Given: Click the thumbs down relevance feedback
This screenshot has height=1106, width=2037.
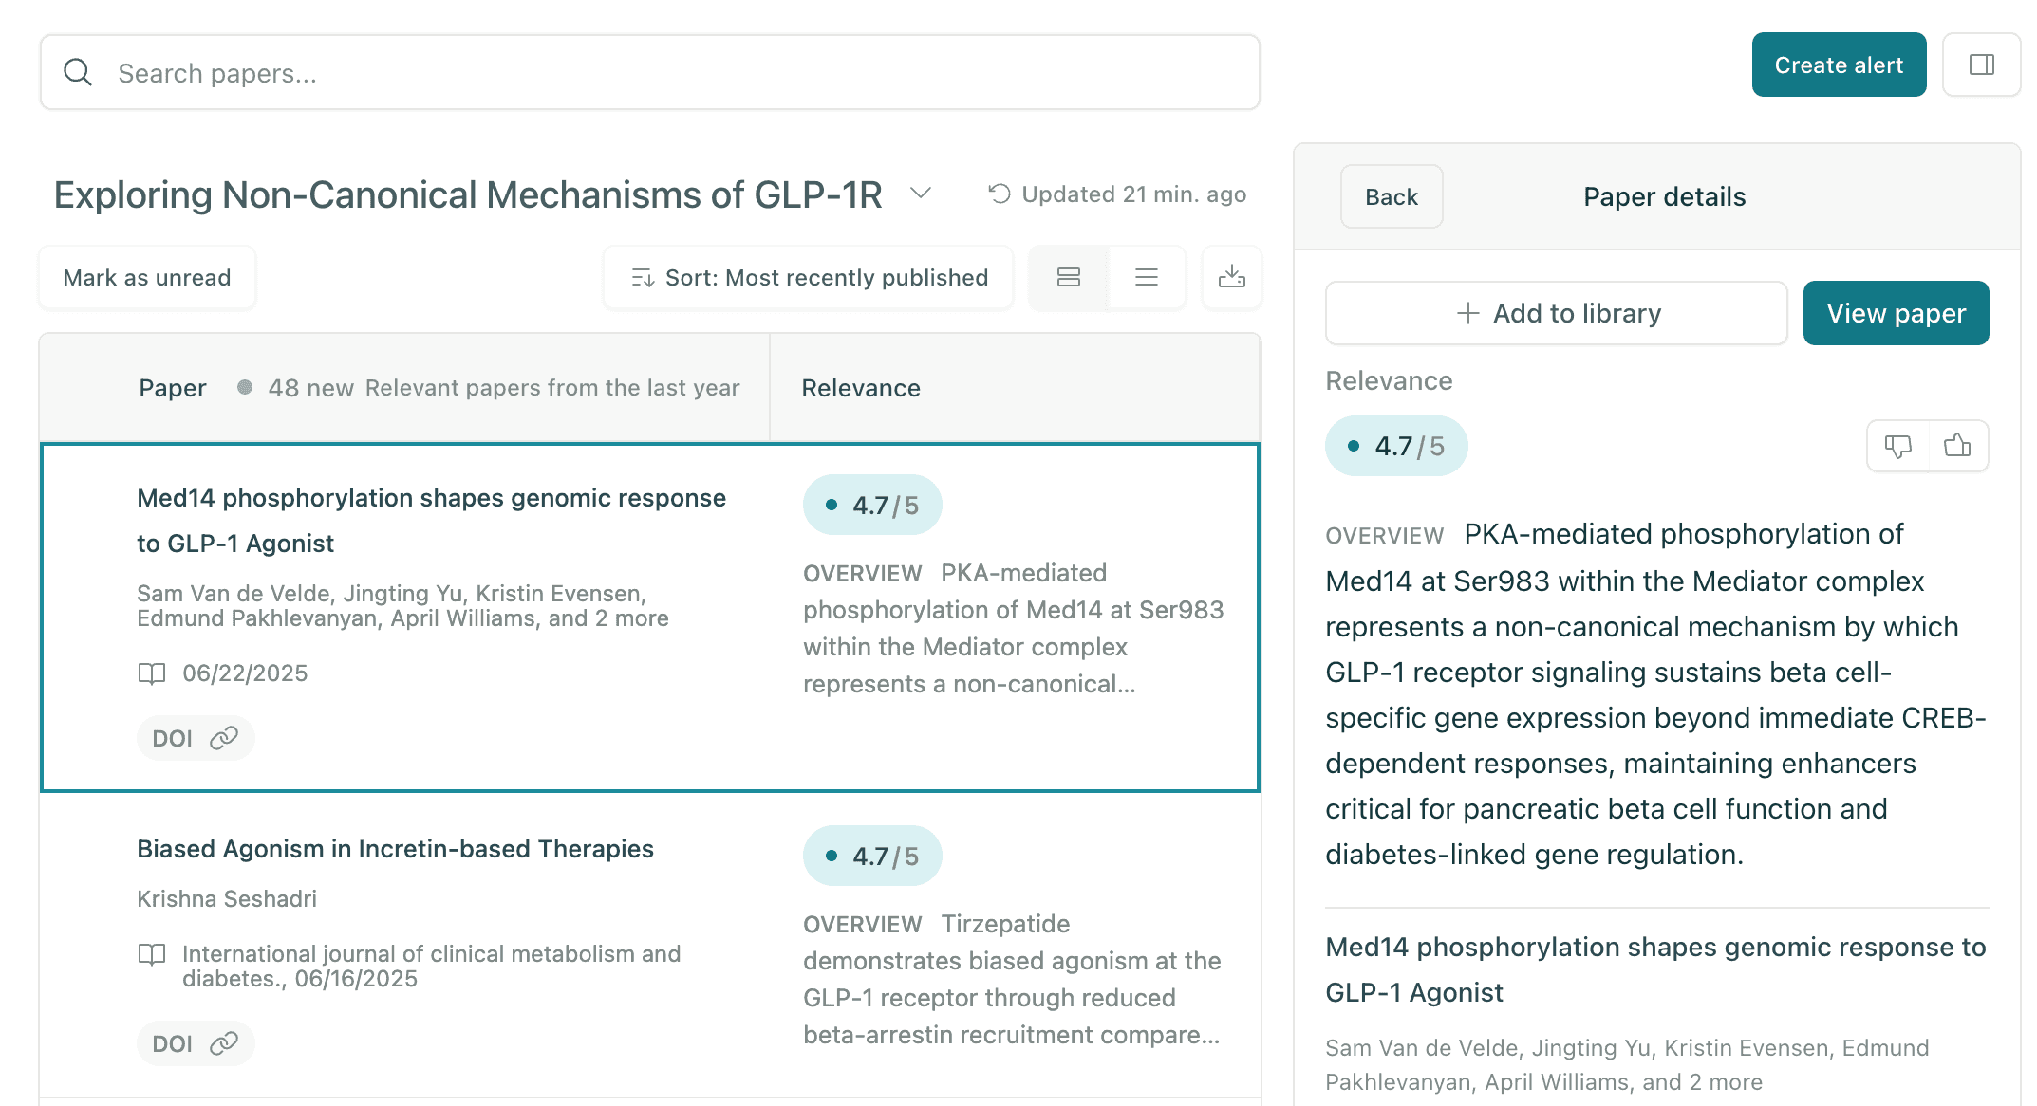Looking at the screenshot, I should pos(1897,446).
